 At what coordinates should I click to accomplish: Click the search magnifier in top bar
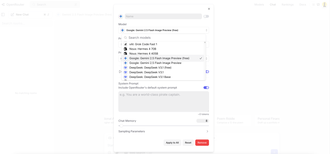(x=34, y=5)
